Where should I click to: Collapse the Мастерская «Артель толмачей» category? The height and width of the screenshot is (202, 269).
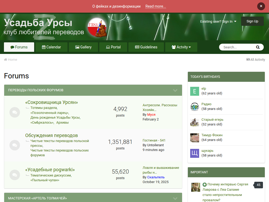(x=175, y=198)
